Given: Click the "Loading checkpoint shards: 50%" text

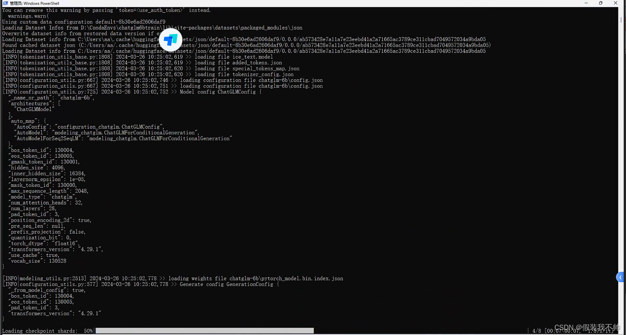Looking at the screenshot, I should tap(47, 331).
